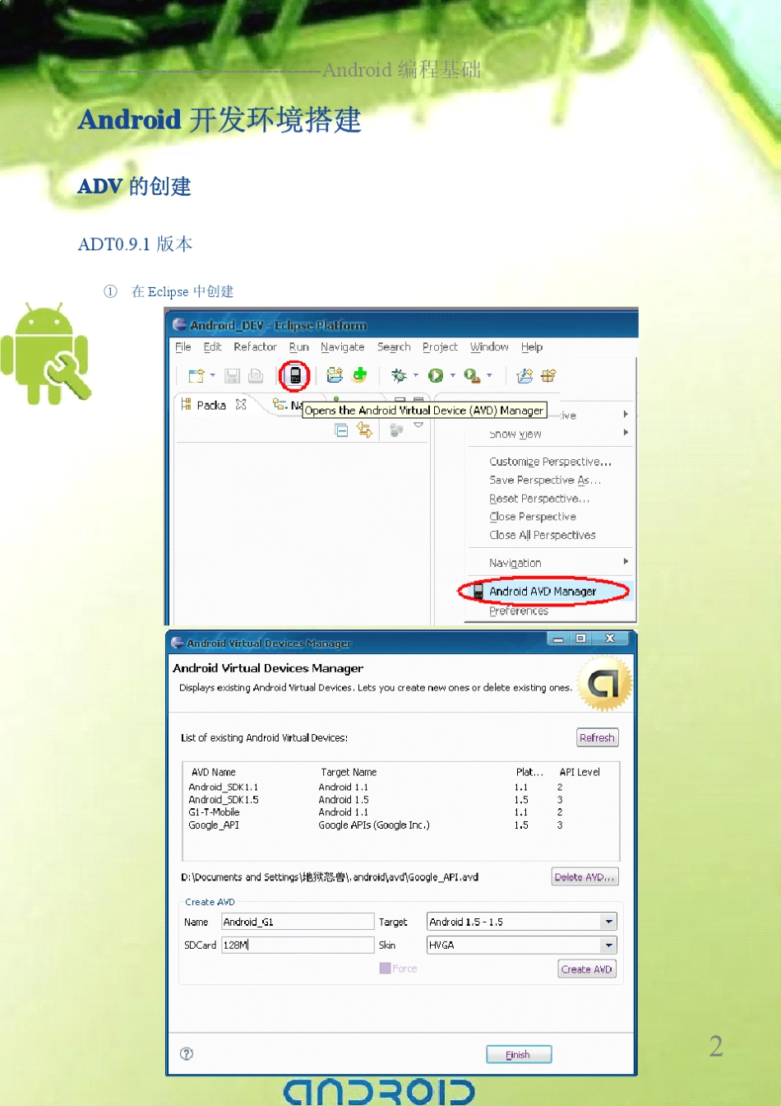Choose Reset Perspective menu entry
Screen dimensions: 781x1106
coord(538,499)
